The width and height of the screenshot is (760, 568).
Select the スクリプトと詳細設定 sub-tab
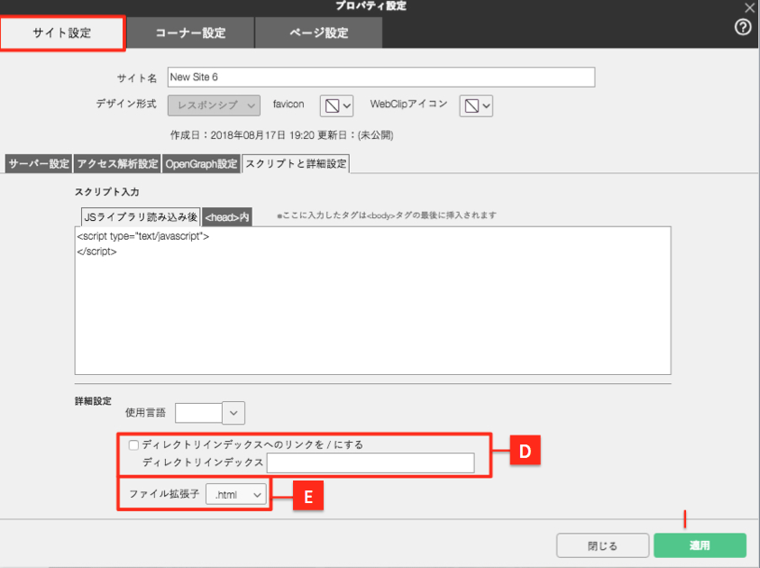pos(296,164)
